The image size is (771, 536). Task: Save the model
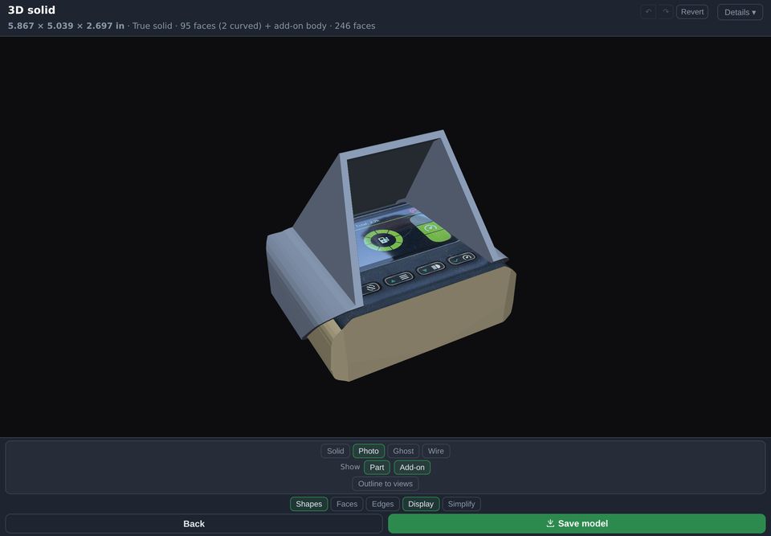[577, 524]
